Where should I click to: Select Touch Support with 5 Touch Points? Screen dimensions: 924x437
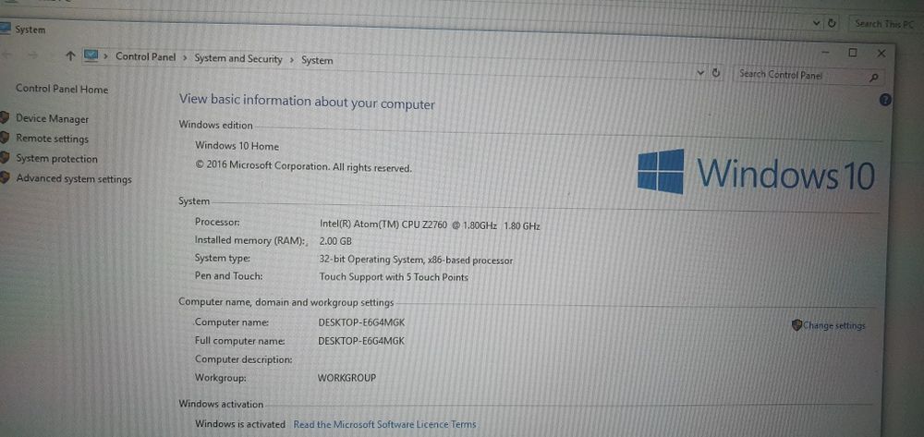pyautogui.click(x=394, y=277)
